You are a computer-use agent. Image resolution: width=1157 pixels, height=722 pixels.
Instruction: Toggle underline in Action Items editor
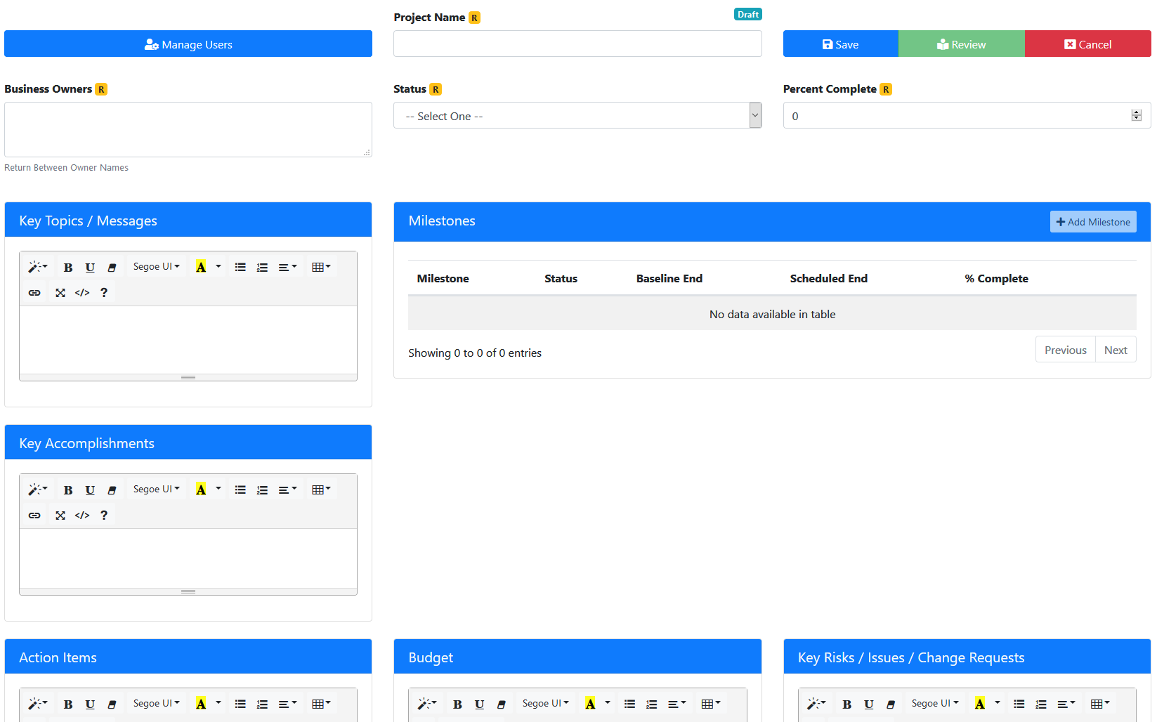90,704
